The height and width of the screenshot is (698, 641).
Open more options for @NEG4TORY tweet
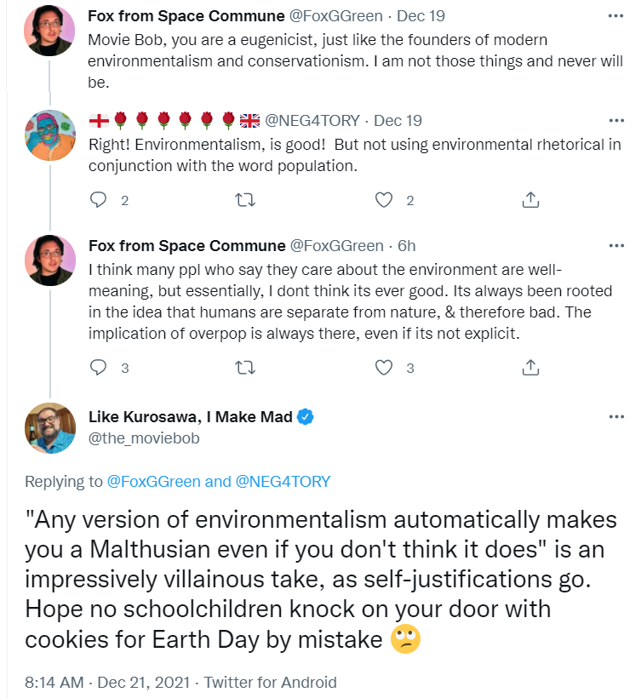tap(616, 121)
